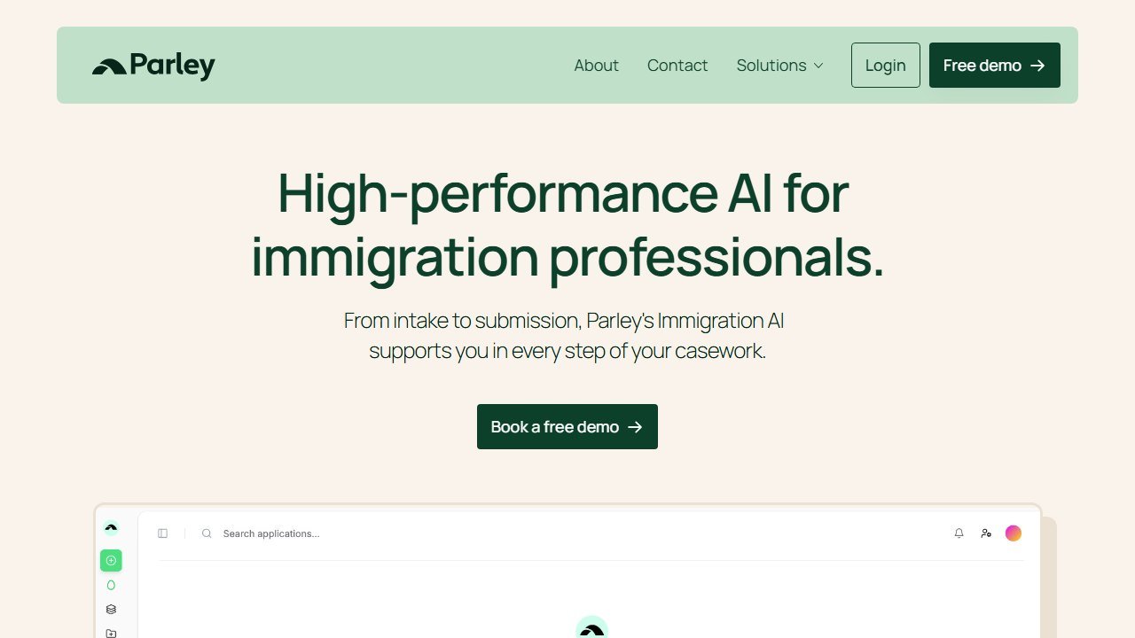Toggle the sidebar panel icon

[x=163, y=533]
